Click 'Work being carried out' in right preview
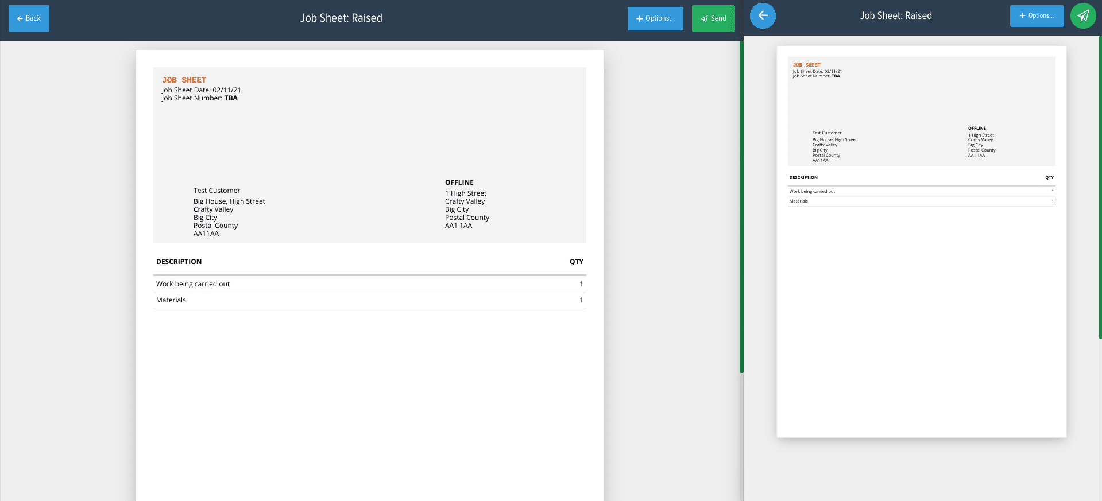 tap(812, 191)
